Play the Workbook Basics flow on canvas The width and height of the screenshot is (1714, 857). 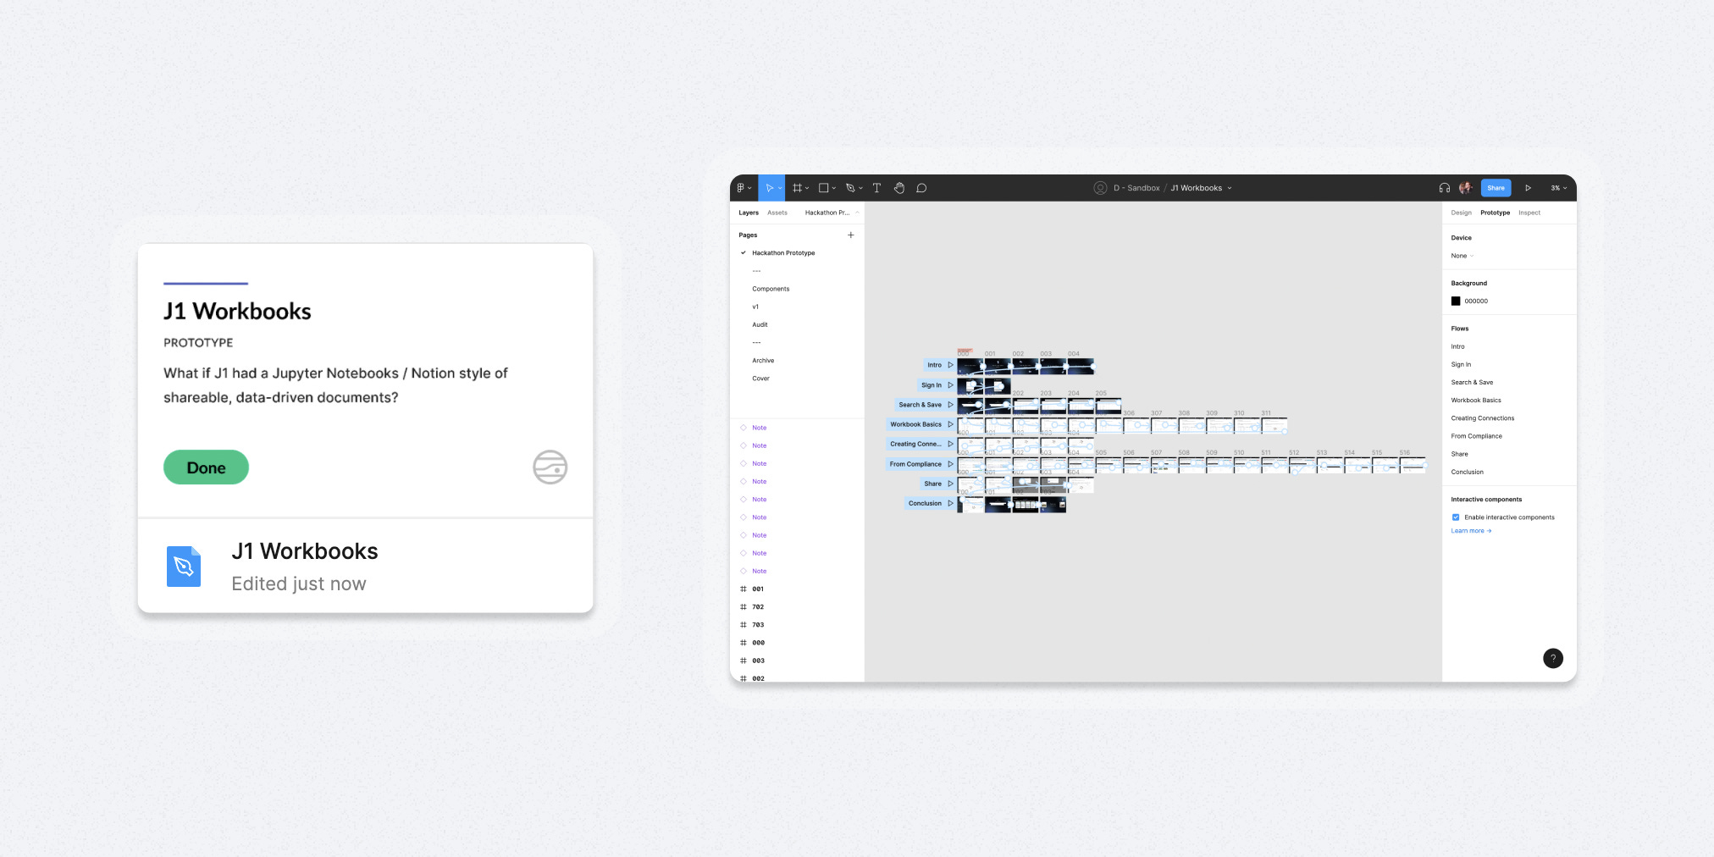(950, 424)
